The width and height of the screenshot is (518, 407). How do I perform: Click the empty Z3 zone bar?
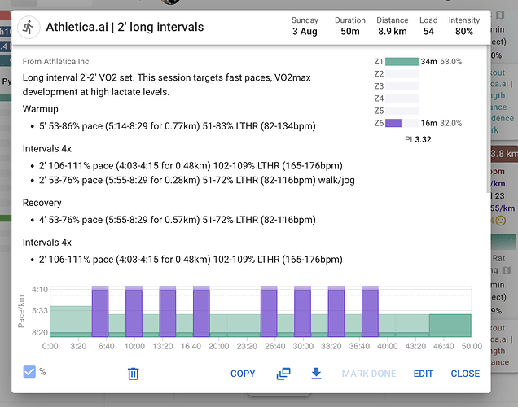tap(402, 86)
